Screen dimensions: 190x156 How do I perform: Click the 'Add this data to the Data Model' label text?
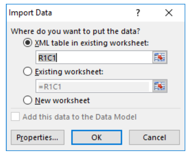click(x=80, y=117)
